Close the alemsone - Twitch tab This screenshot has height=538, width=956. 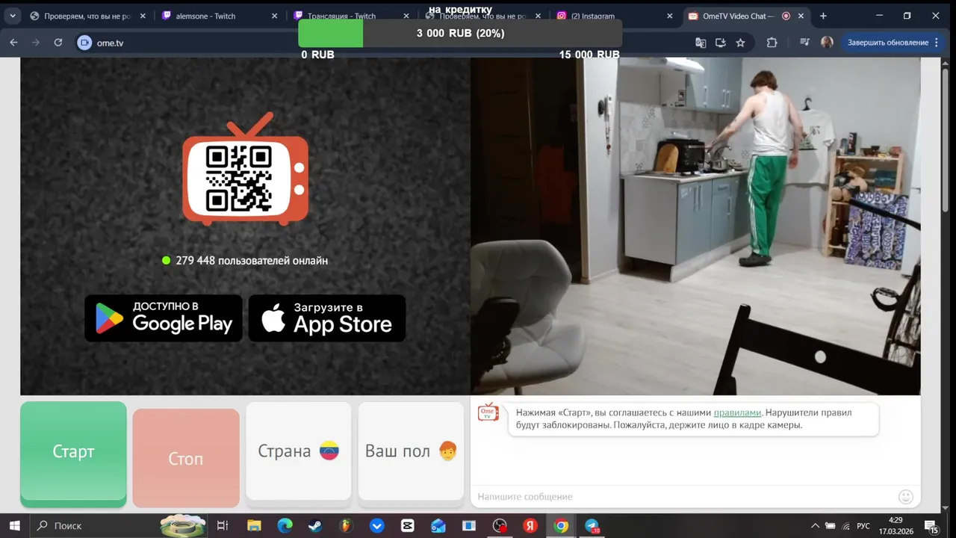point(275,16)
